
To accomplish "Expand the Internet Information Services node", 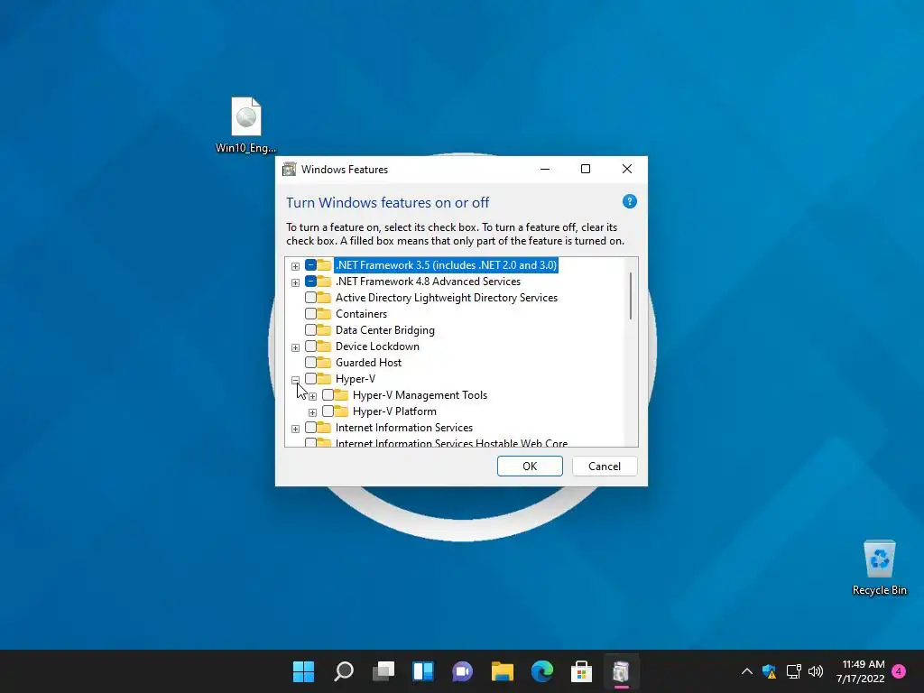I will tap(295, 429).
